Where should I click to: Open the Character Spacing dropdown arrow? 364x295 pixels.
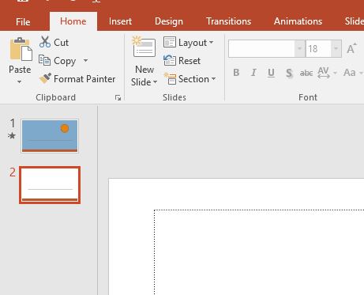[335, 73]
